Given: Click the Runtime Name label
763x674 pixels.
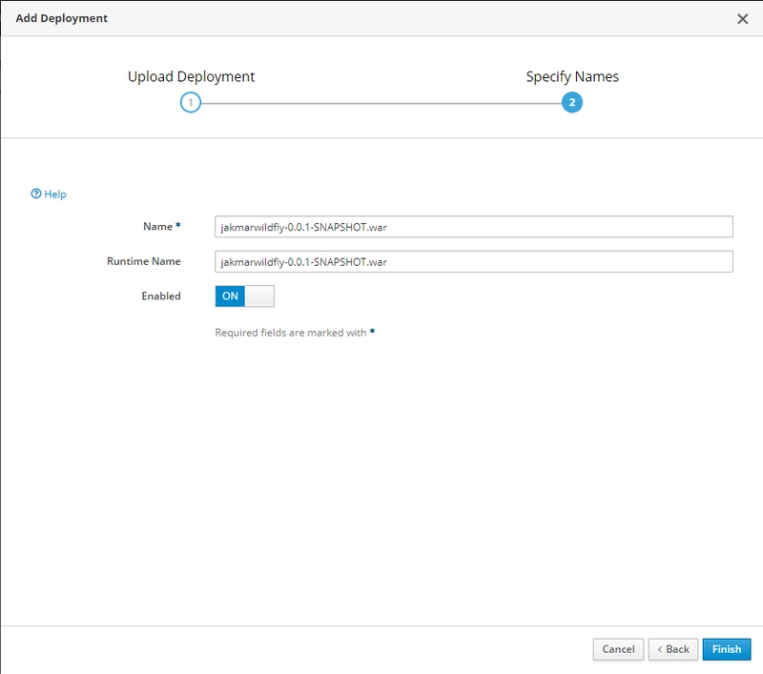Looking at the screenshot, I should click(x=144, y=261).
